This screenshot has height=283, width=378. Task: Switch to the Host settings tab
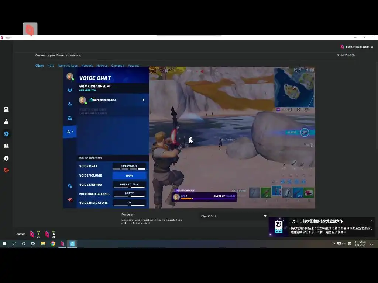tap(51, 66)
